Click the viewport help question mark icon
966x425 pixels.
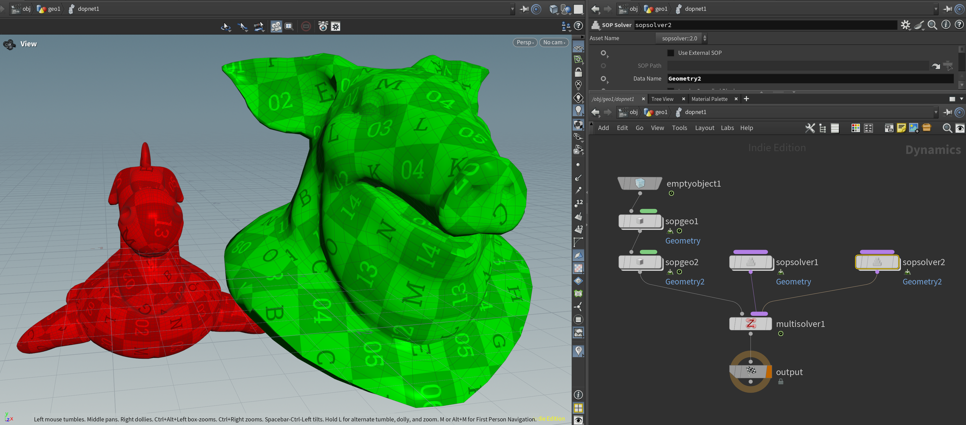[x=578, y=26]
